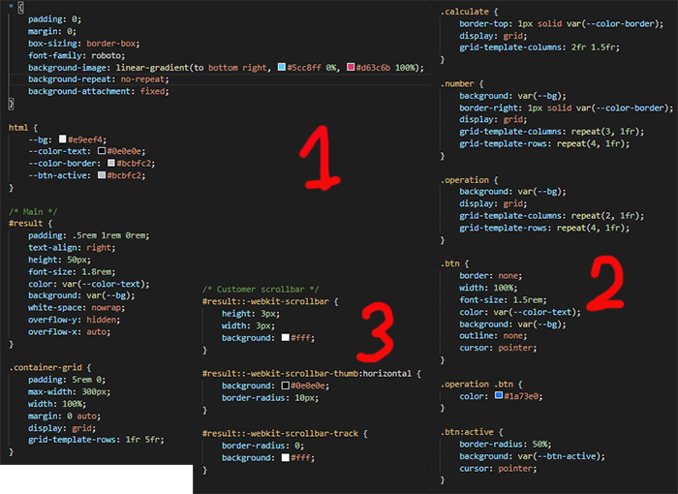Click the ".calculate {" selector line
This screenshot has height=494, width=678.
point(470,12)
